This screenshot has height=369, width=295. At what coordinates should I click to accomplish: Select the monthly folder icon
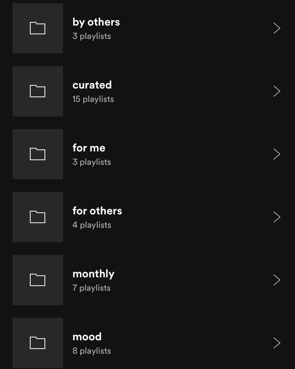38,280
